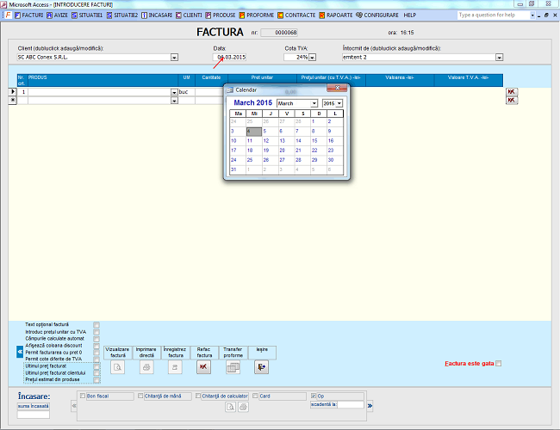Screen dimensions: 560x430
Task: Toggle Permit facturarea cu preț 0 checkbox
Action: [x=96, y=353]
